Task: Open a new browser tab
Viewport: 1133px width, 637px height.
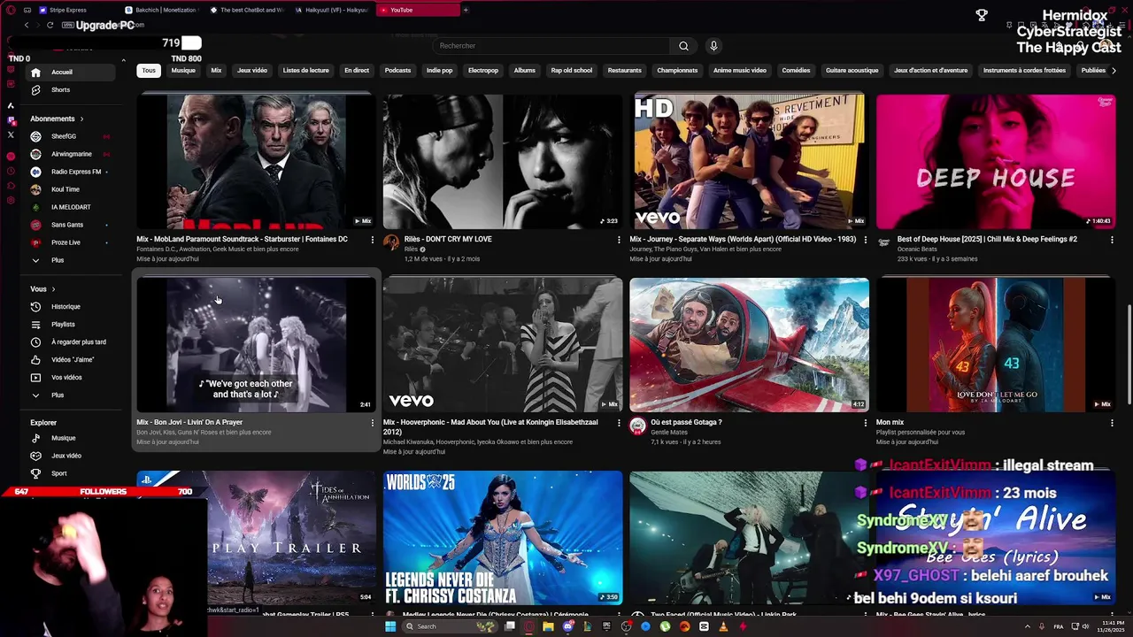Action: click(x=466, y=10)
